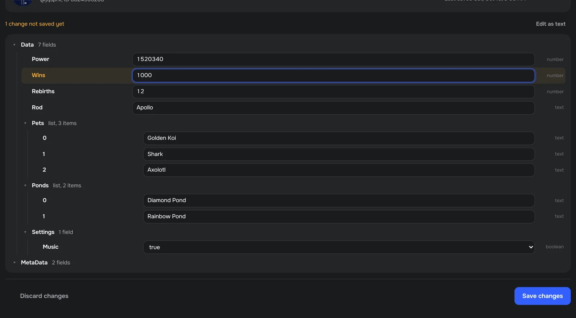Collapse the Settings group triangle

25,232
